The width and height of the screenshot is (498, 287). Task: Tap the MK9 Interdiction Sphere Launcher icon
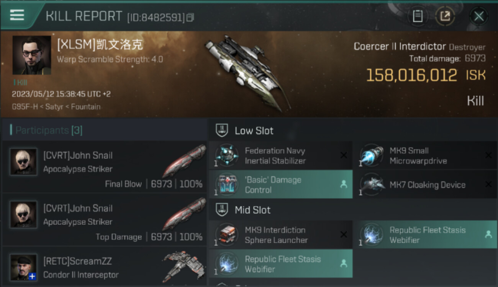[227, 235]
